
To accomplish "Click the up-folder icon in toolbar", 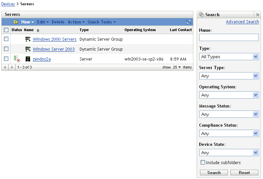I will tap(16, 22).
